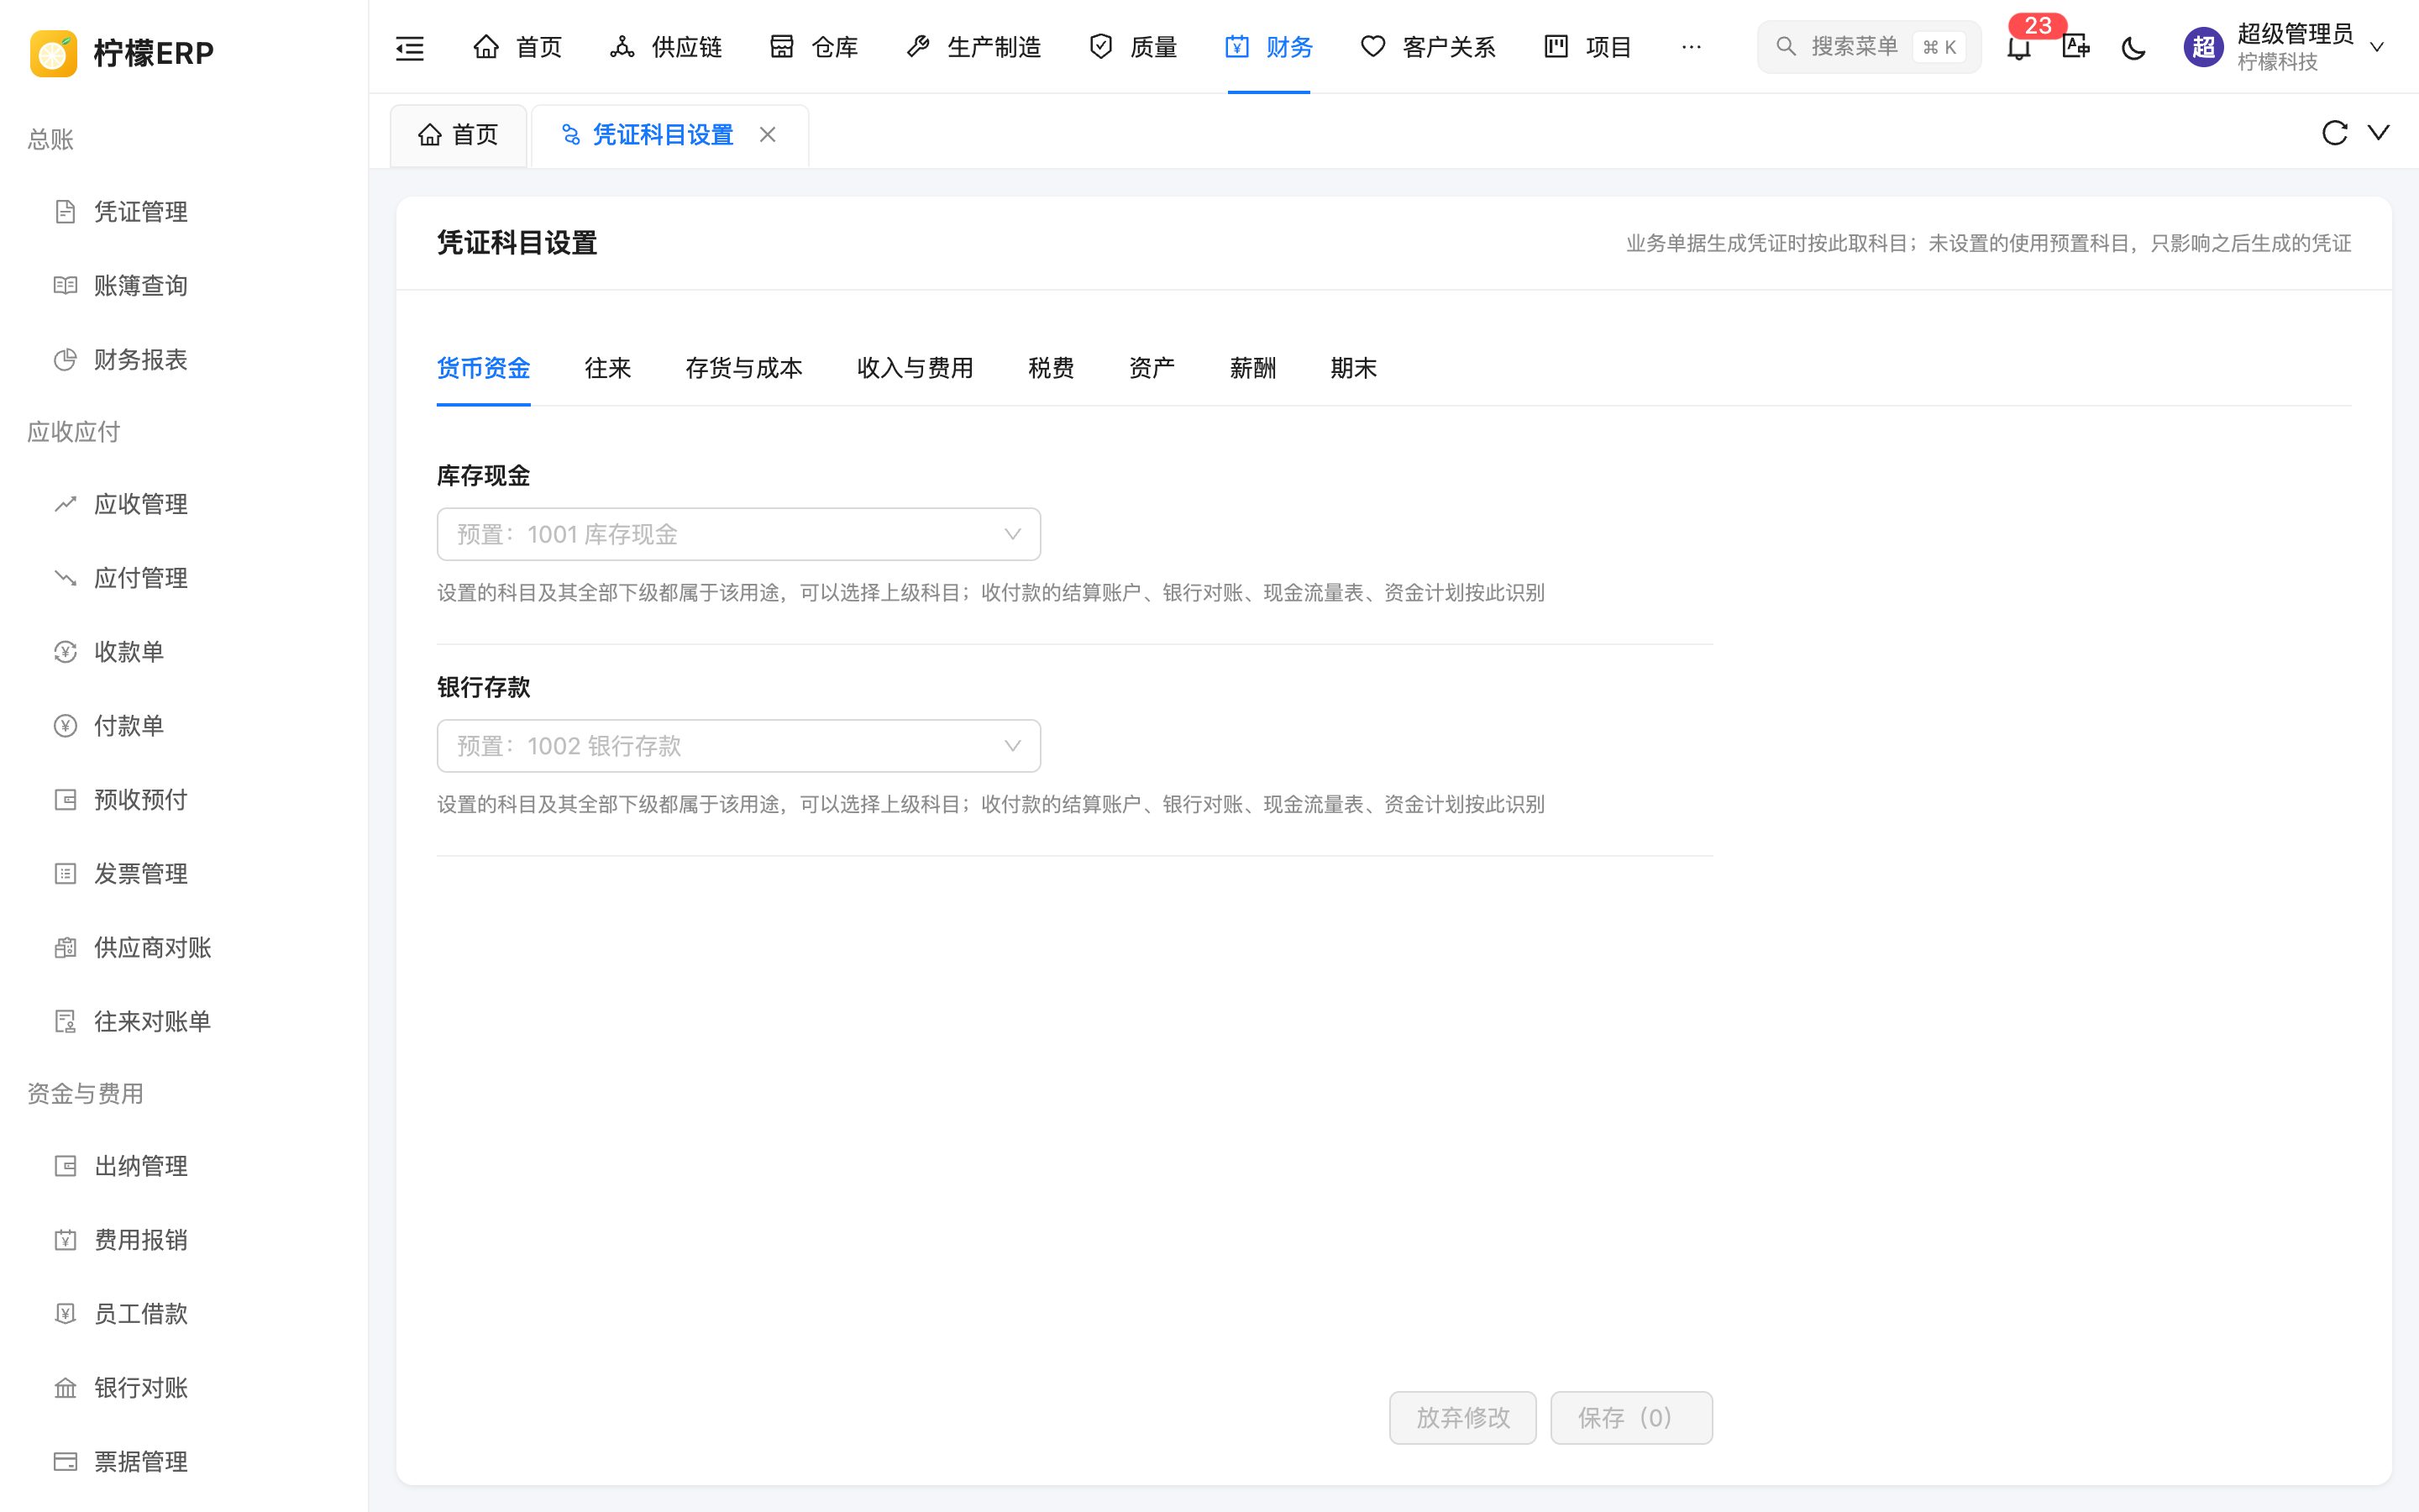The height and width of the screenshot is (1512, 2419).
Task: Open 供应链 in the top menu
Action: [666, 47]
